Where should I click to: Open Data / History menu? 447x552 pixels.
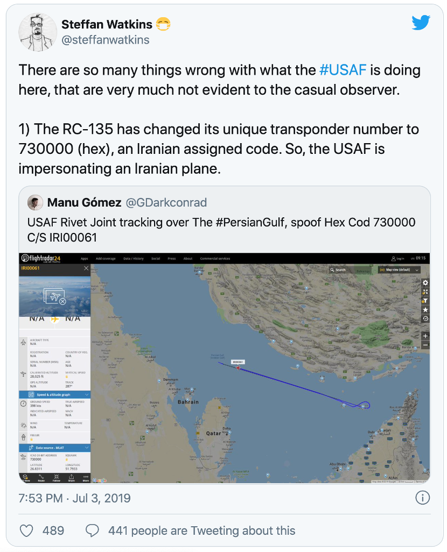pyautogui.click(x=133, y=258)
